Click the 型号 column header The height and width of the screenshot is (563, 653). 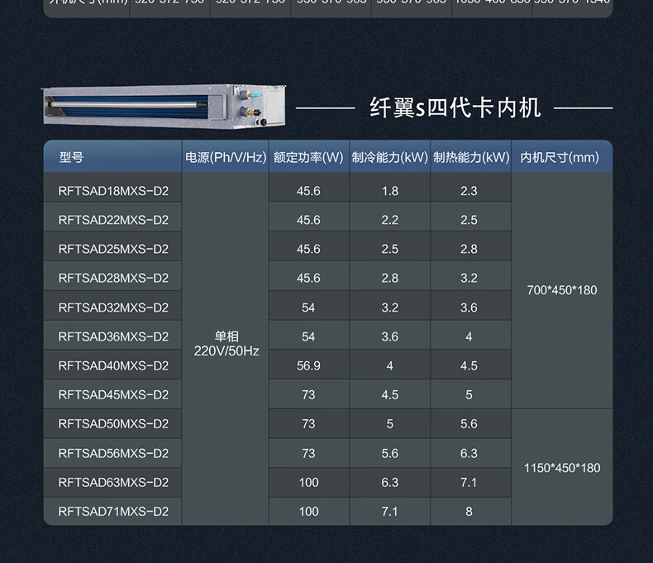pos(72,157)
